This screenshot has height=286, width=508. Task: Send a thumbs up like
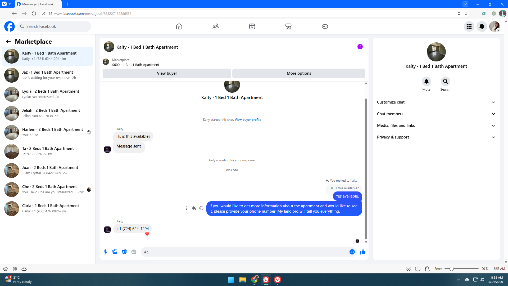pos(362,252)
